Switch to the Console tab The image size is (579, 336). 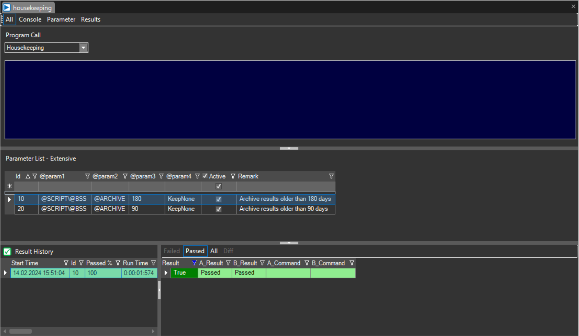pyautogui.click(x=30, y=19)
